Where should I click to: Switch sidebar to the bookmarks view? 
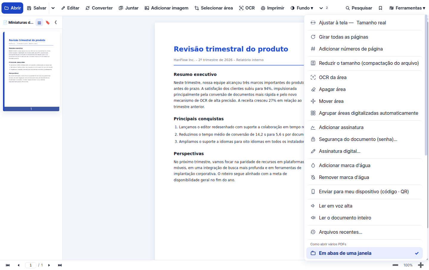pyautogui.click(x=48, y=22)
